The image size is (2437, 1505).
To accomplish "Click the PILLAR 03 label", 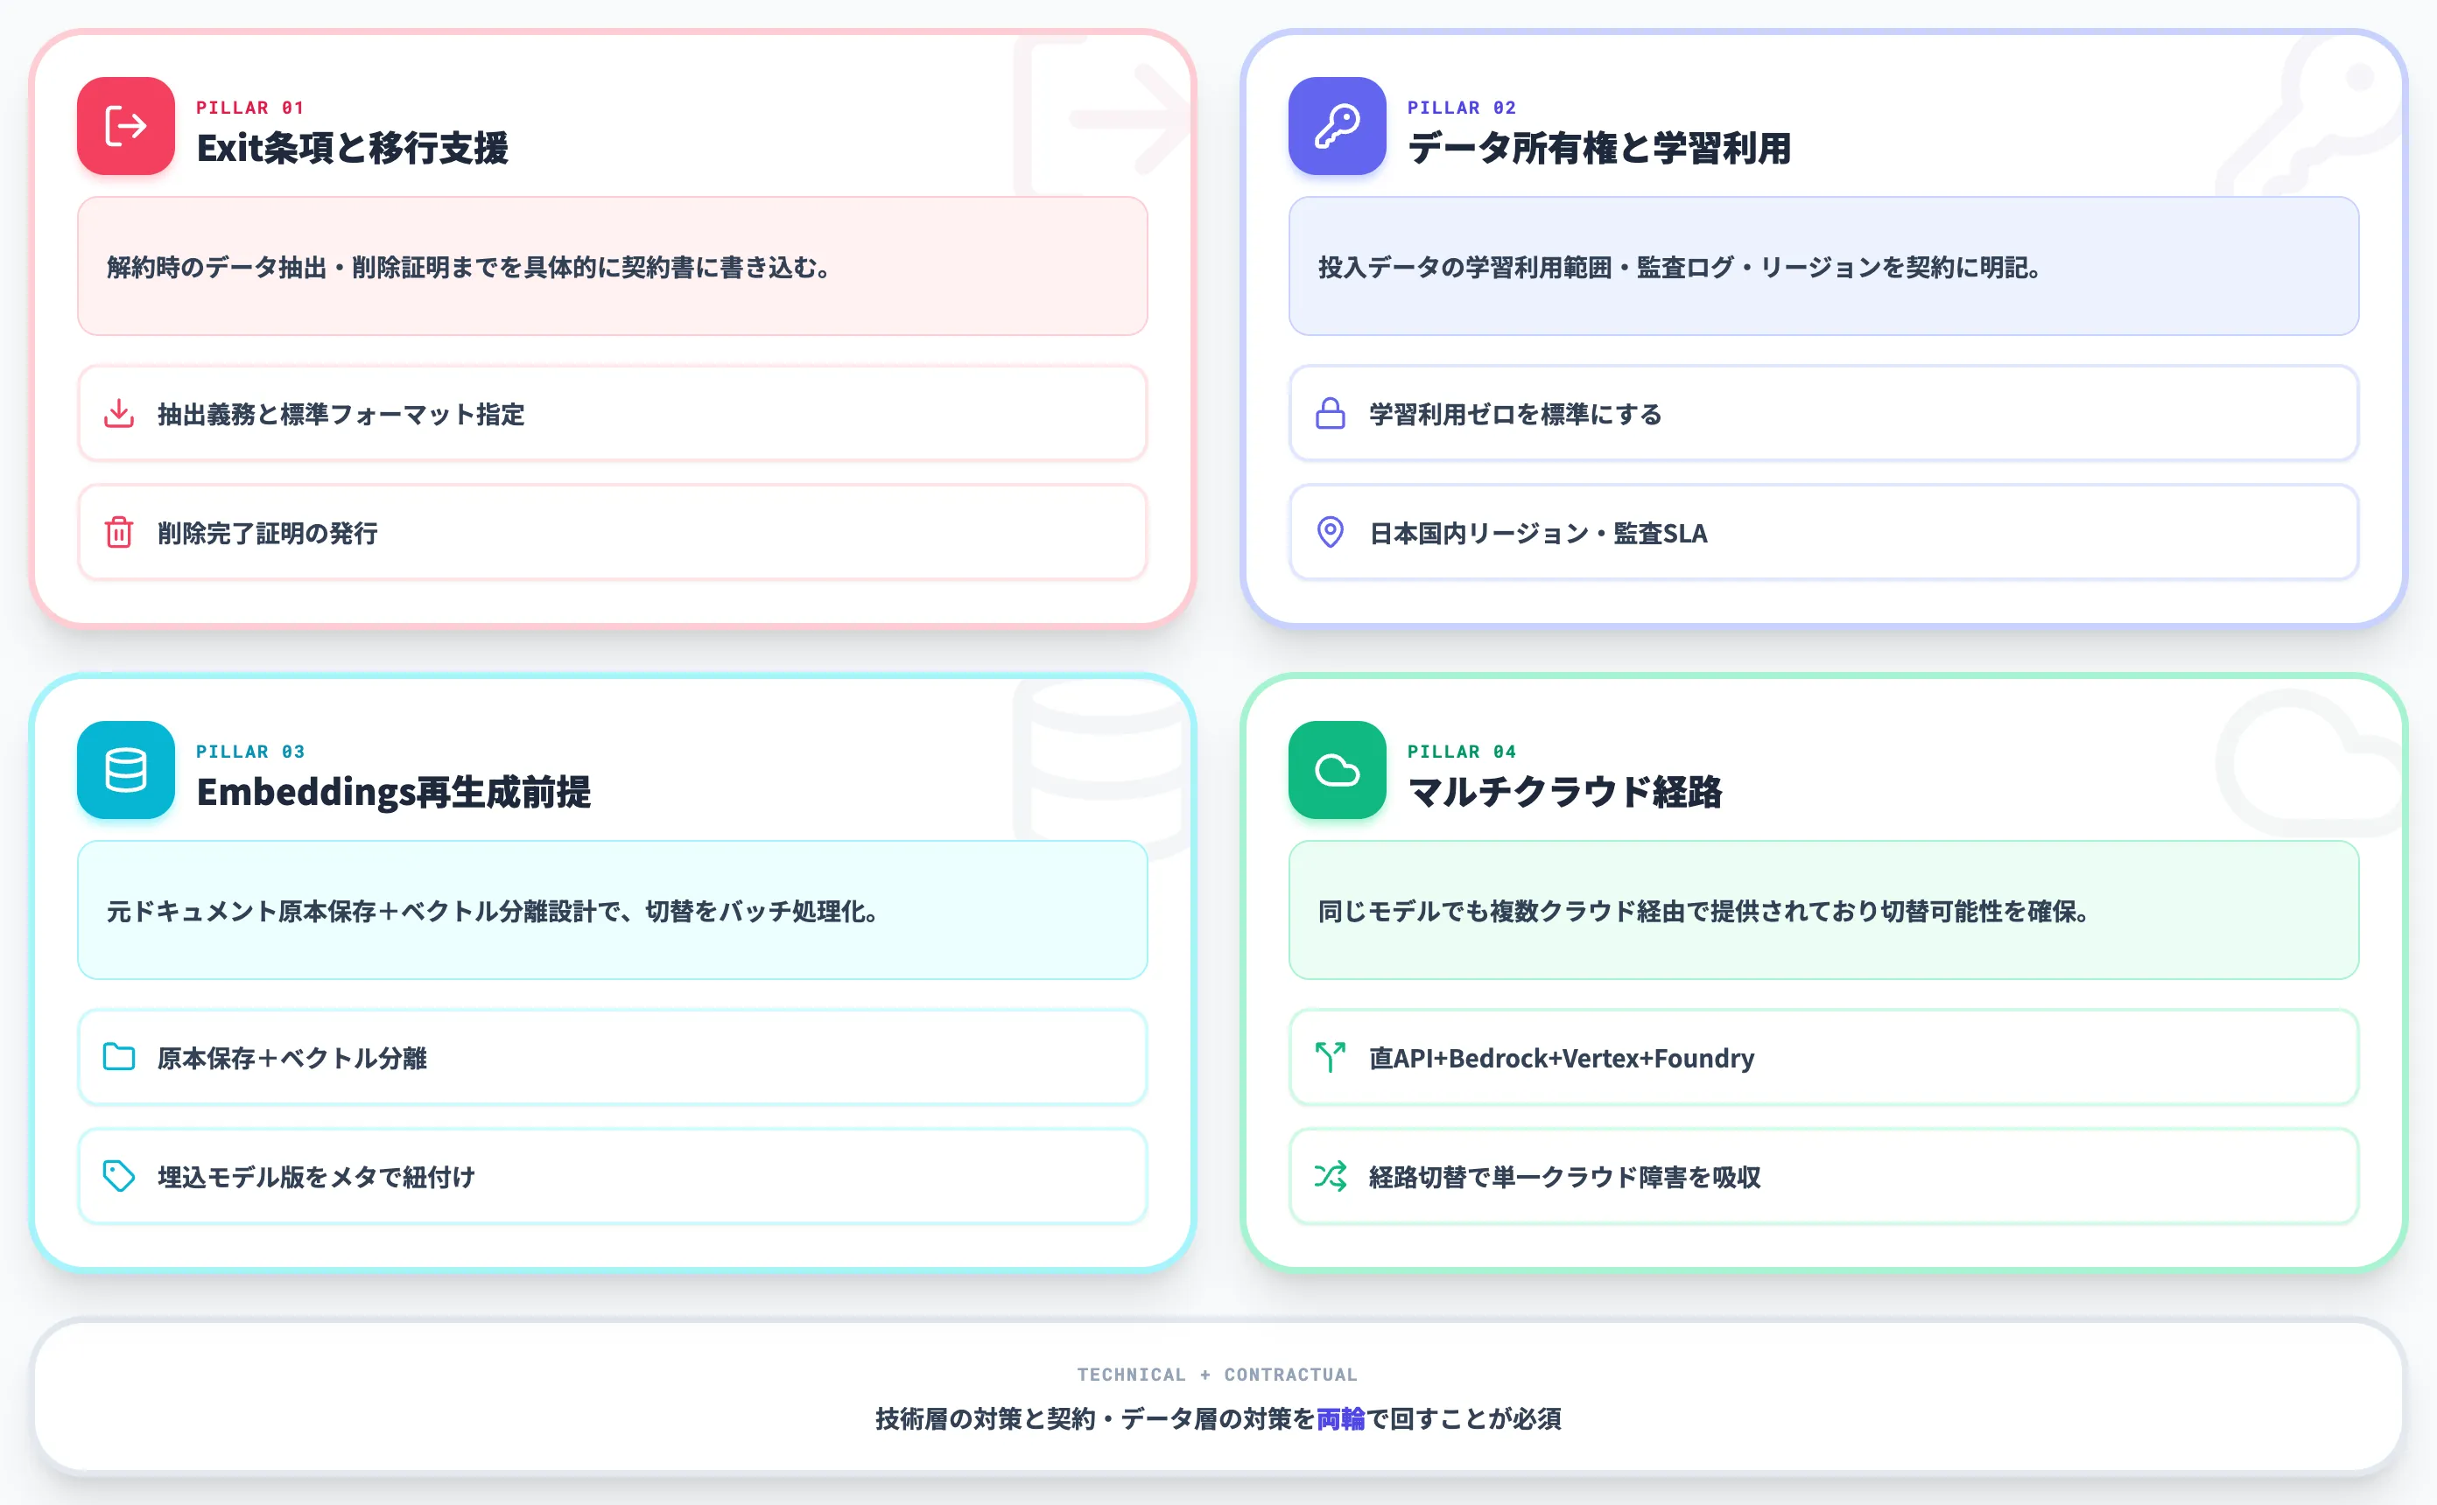I will pos(249,752).
